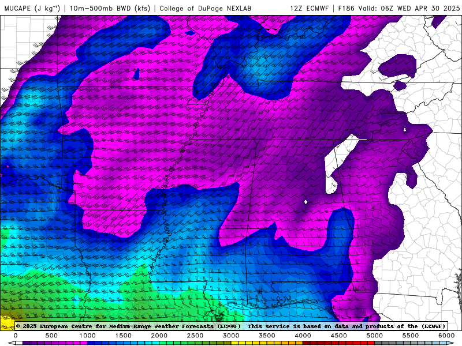
Task: Click the 4000 label on the color scale
Action: [303, 336]
